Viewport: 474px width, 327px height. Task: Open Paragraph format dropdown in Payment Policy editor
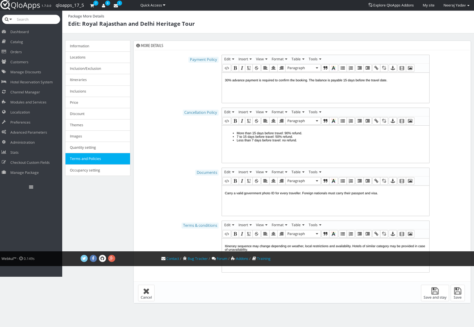click(303, 68)
